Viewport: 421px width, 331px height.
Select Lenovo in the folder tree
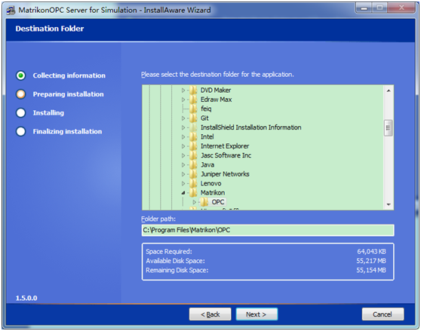click(x=210, y=183)
